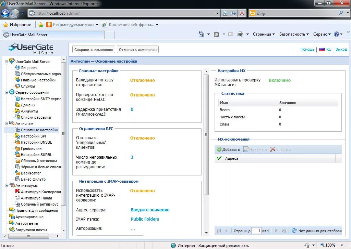Click the Лицензия info icon

(17, 67)
